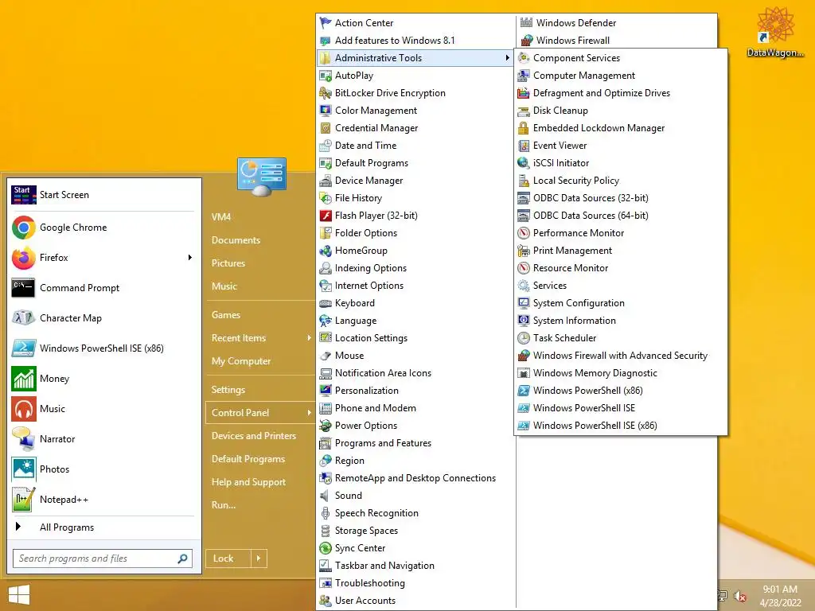Viewport: 815px width, 611px height.
Task: Open Pictures from the Start menu
Action: coord(228,263)
